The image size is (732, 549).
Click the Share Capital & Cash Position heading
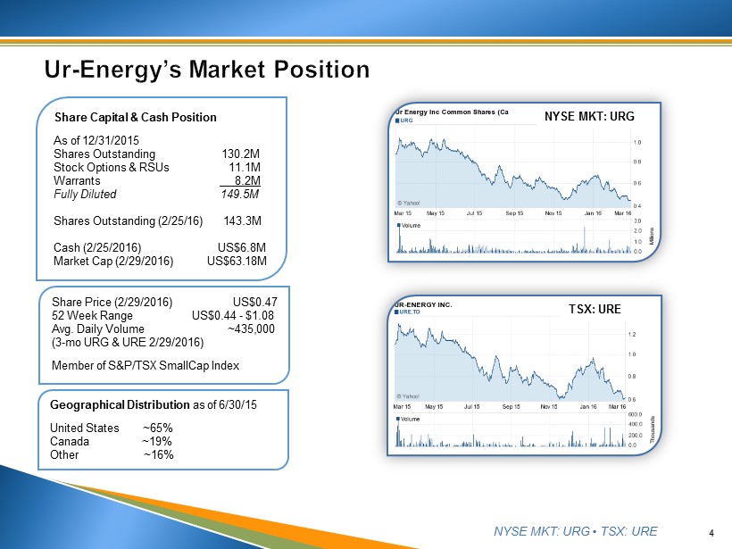[x=135, y=117]
